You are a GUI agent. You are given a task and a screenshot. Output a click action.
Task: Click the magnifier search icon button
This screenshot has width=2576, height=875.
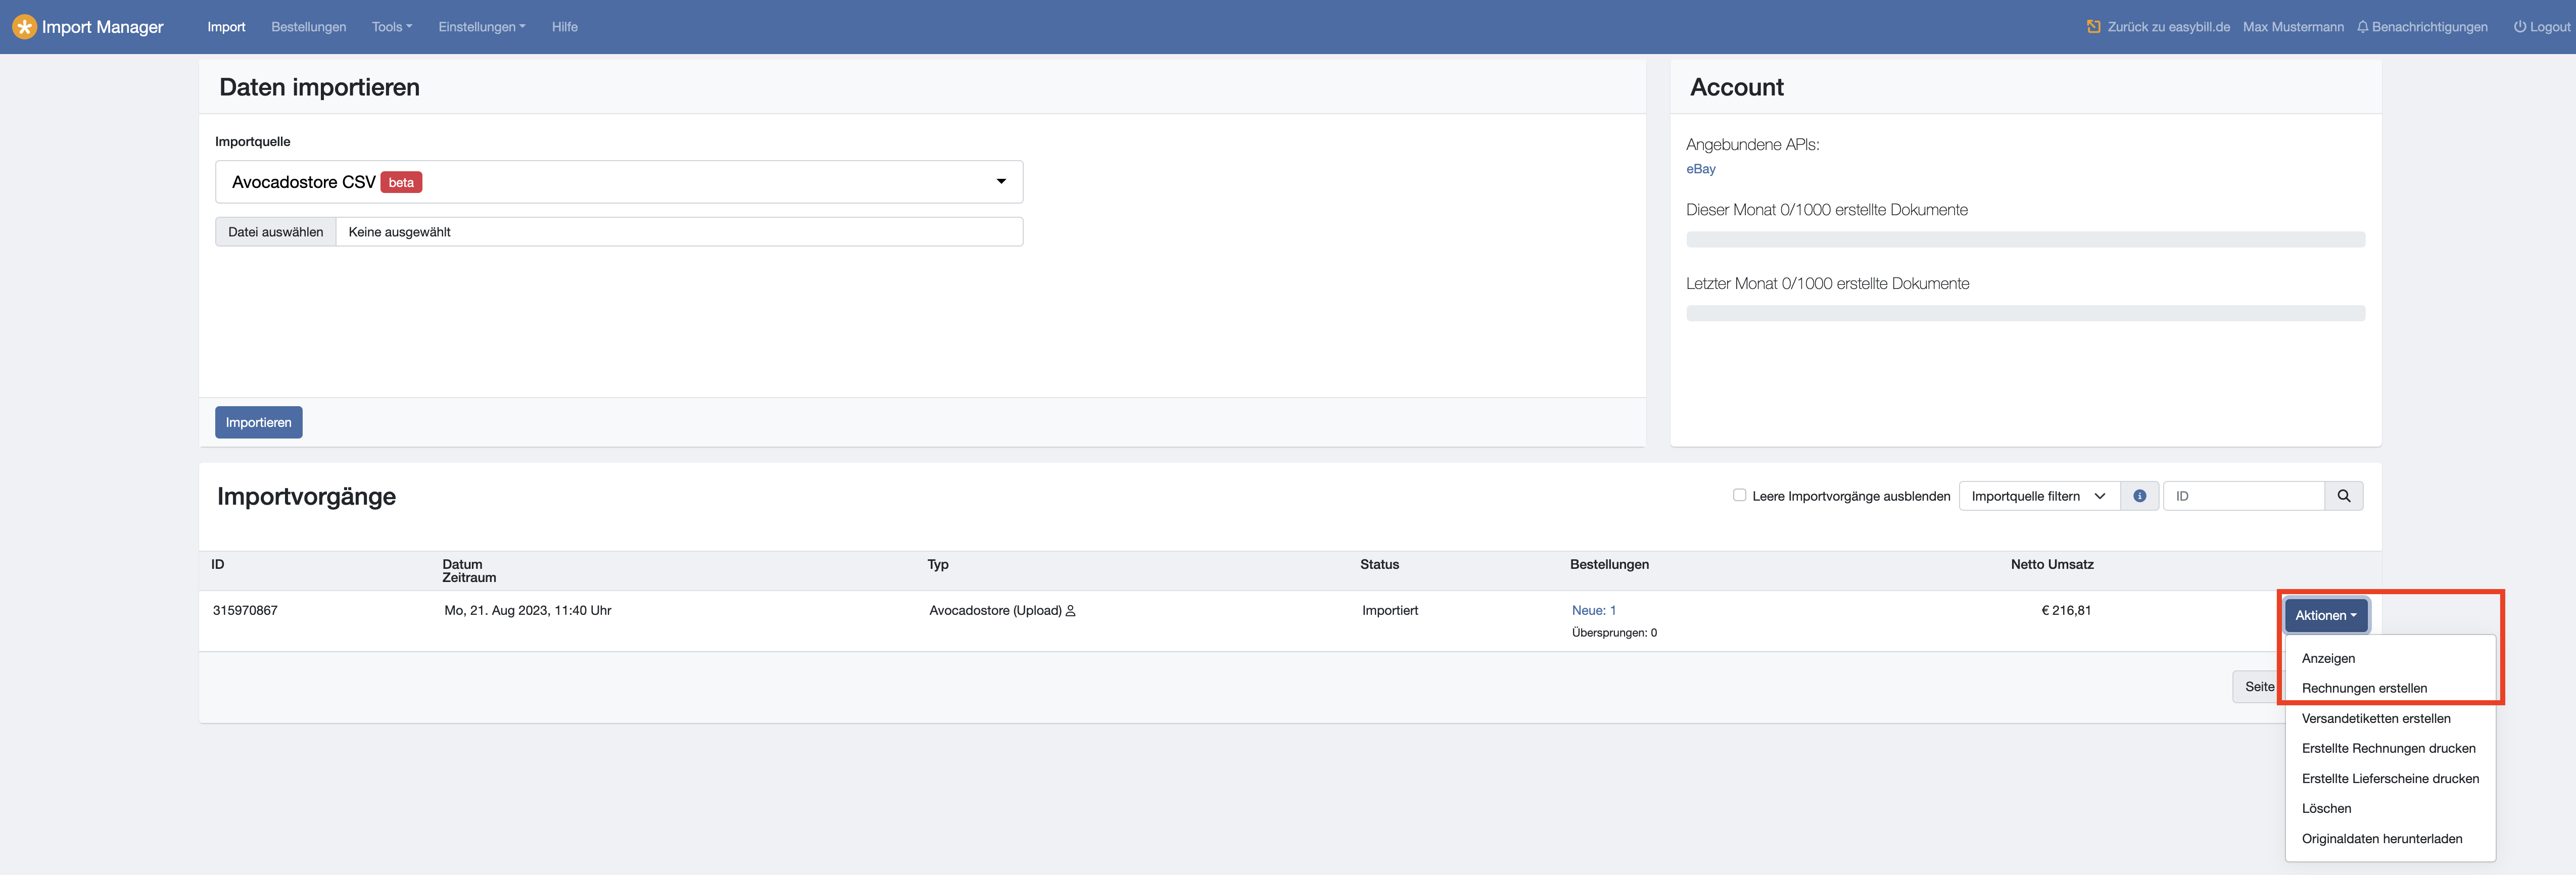(2343, 496)
